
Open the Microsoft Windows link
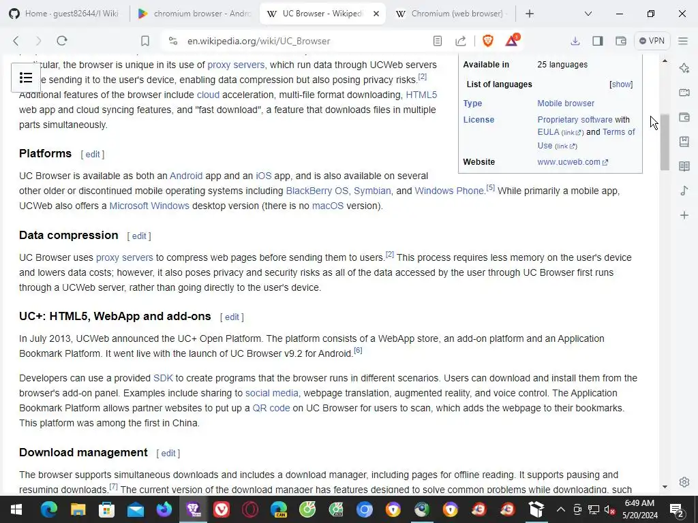(x=149, y=206)
